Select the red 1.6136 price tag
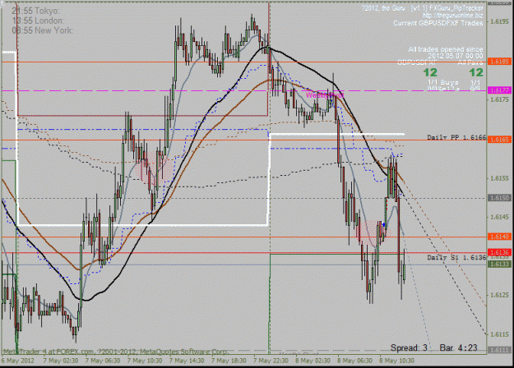The height and width of the screenshot is (368, 514). coord(499,252)
